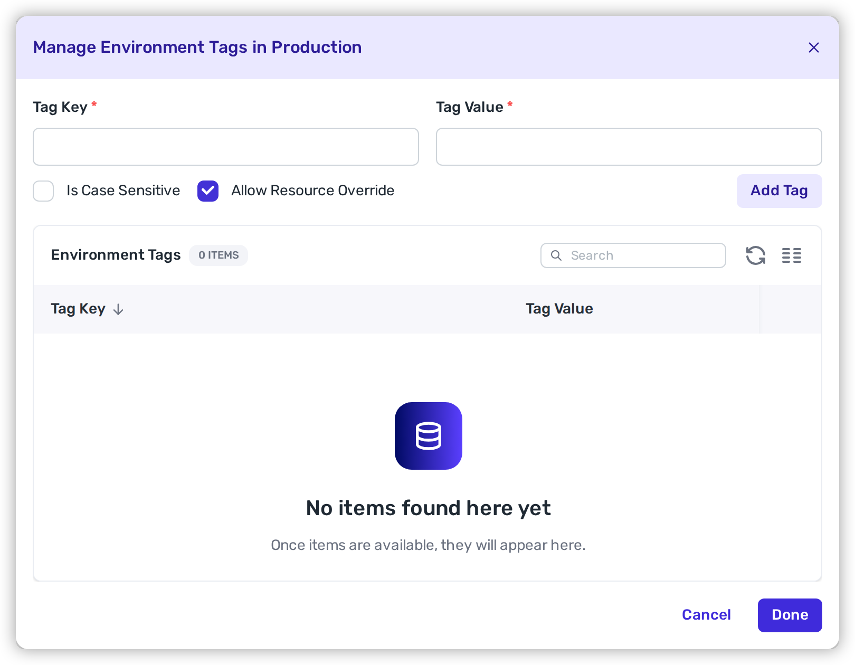Uncheck Allow Resource Override

point(208,191)
